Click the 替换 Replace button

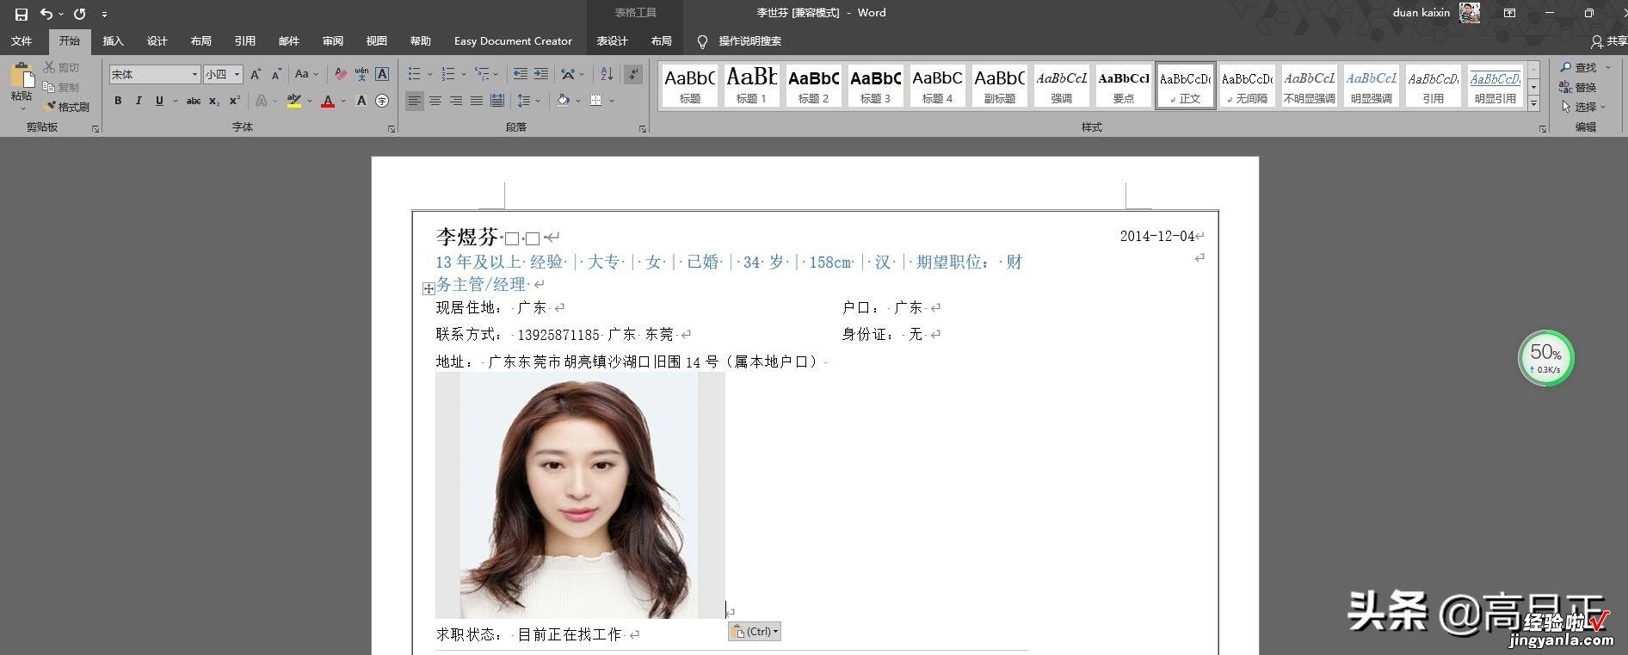1578,87
